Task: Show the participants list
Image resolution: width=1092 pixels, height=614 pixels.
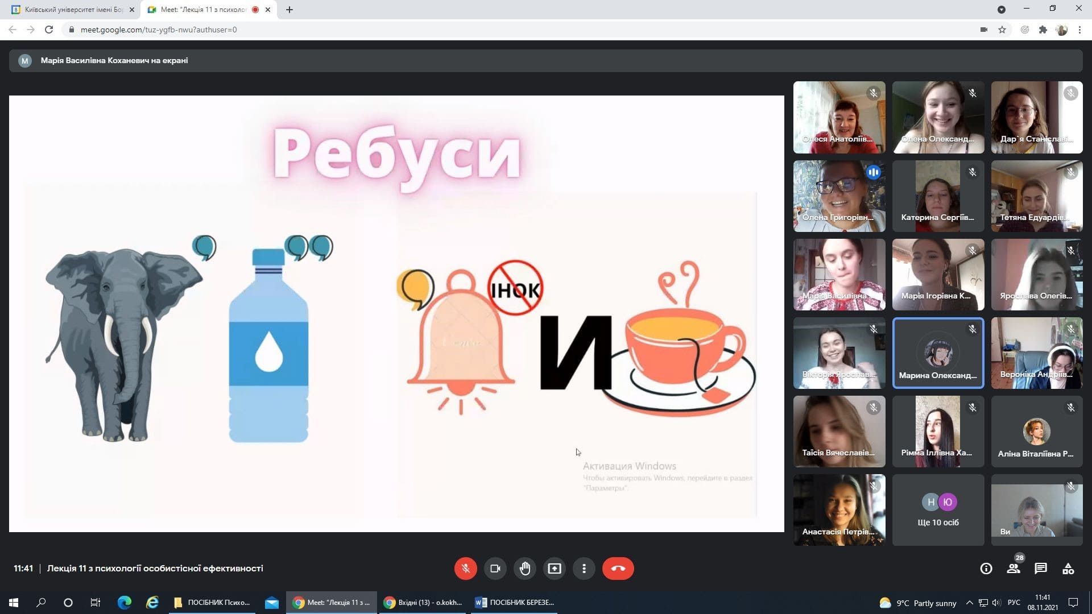Action: [x=1014, y=568]
